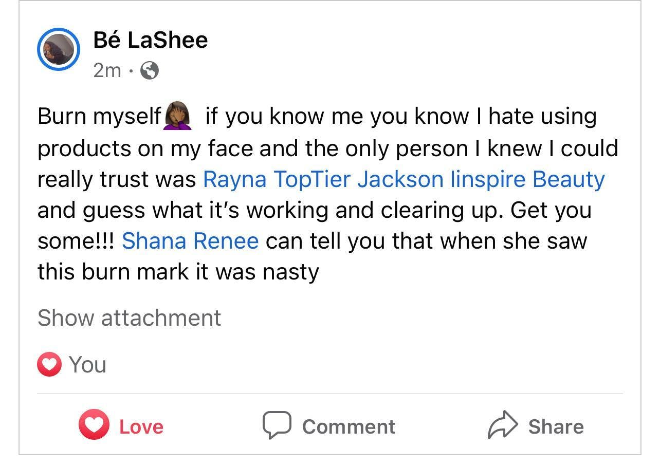Click the Love label text
Image resolution: width=660 pixels, height=467 pixels.
pos(141,426)
